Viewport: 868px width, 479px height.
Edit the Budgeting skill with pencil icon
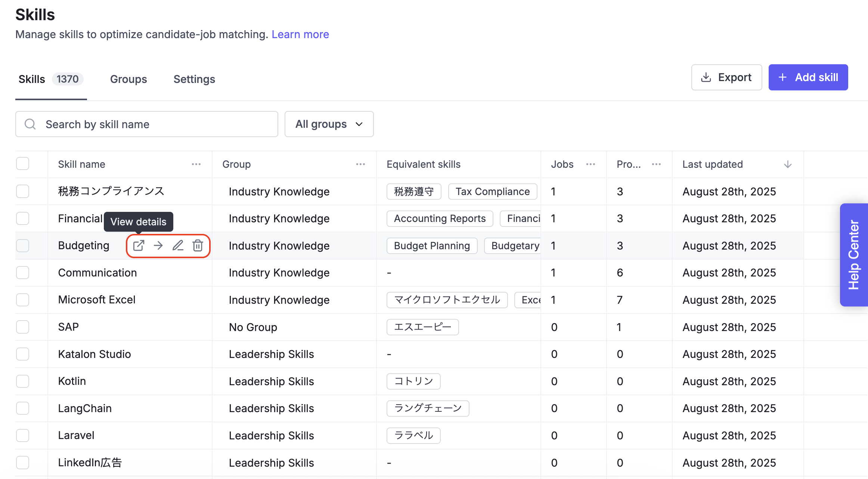tap(178, 245)
